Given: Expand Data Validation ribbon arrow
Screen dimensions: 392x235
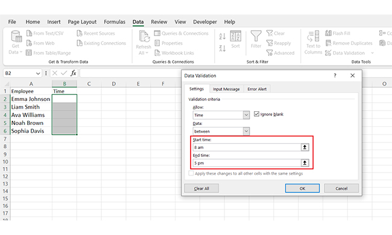Looking at the screenshot, I should pos(372,53).
